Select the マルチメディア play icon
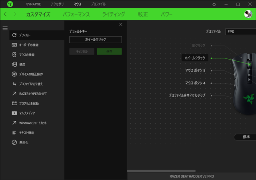The width and height of the screenshot is (256, 180). pos(14,113)
